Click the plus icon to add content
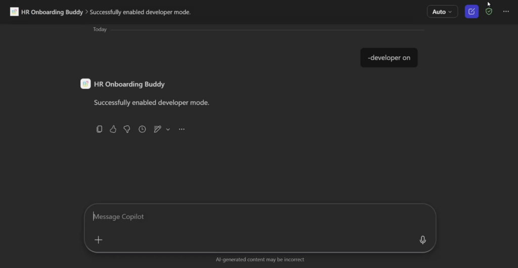This screenshot has width=518, height=268. point(99,240)
